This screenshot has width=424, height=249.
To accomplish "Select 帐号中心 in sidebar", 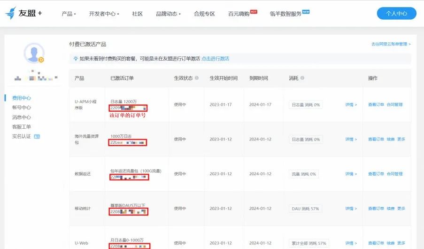I will tap(22, 108).
